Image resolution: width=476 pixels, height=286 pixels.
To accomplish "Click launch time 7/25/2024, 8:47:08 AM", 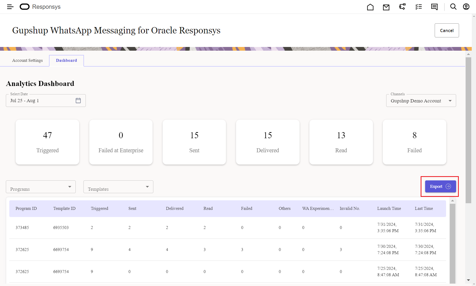I will (388, 272).
